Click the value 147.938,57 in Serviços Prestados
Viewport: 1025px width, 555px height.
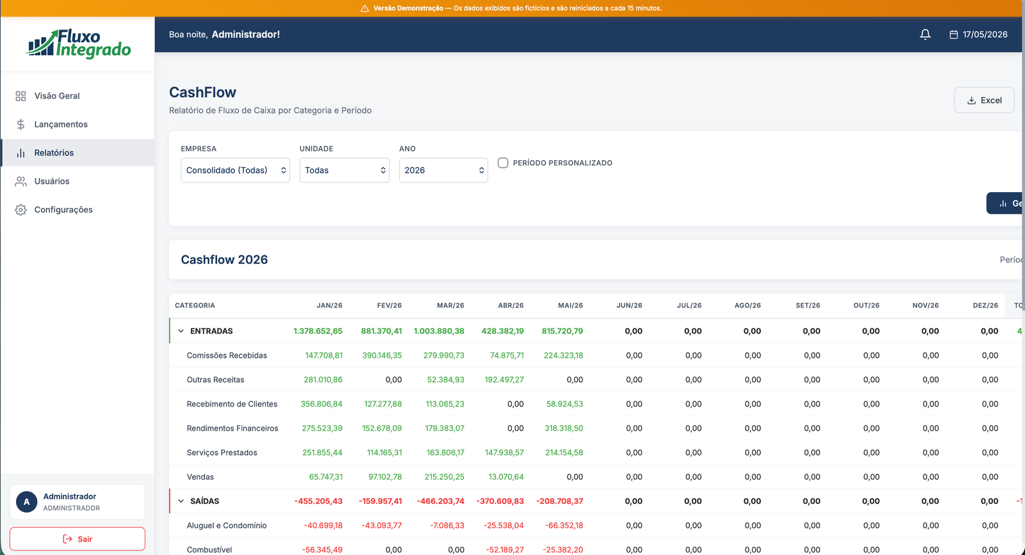(504, 453)
